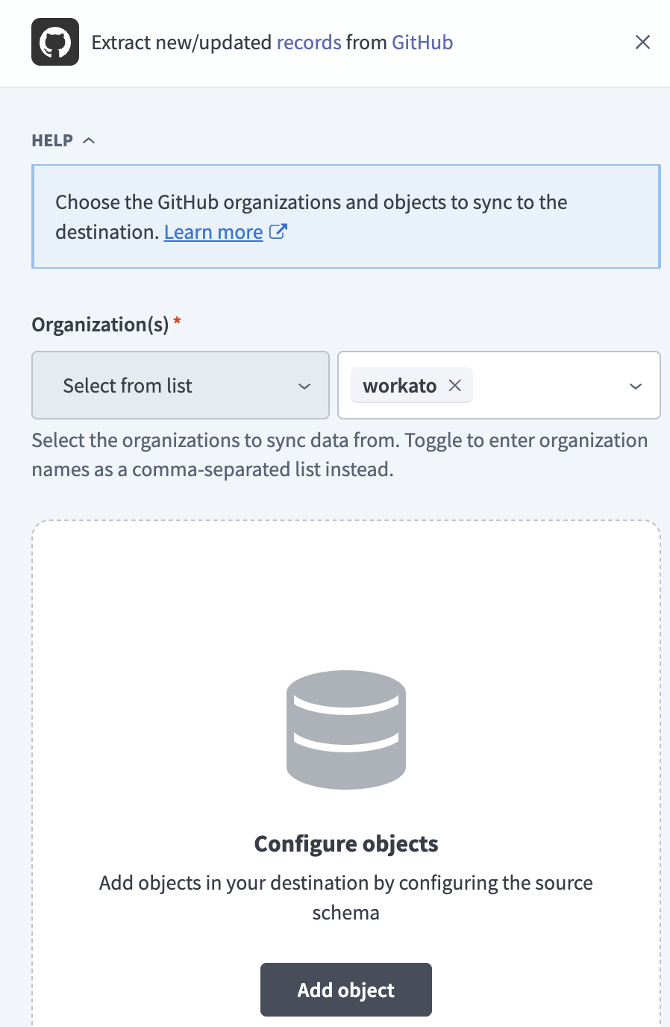Click the organization sync hint text
Screen dimensions: 670x1027
pyautogui.click(x=339, y=455)
